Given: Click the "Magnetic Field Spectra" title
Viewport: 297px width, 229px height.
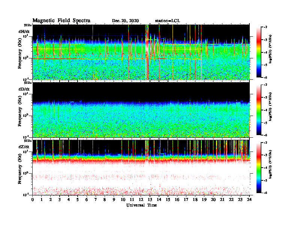Looking at the screenshot, I should click(x=61, y=21).
